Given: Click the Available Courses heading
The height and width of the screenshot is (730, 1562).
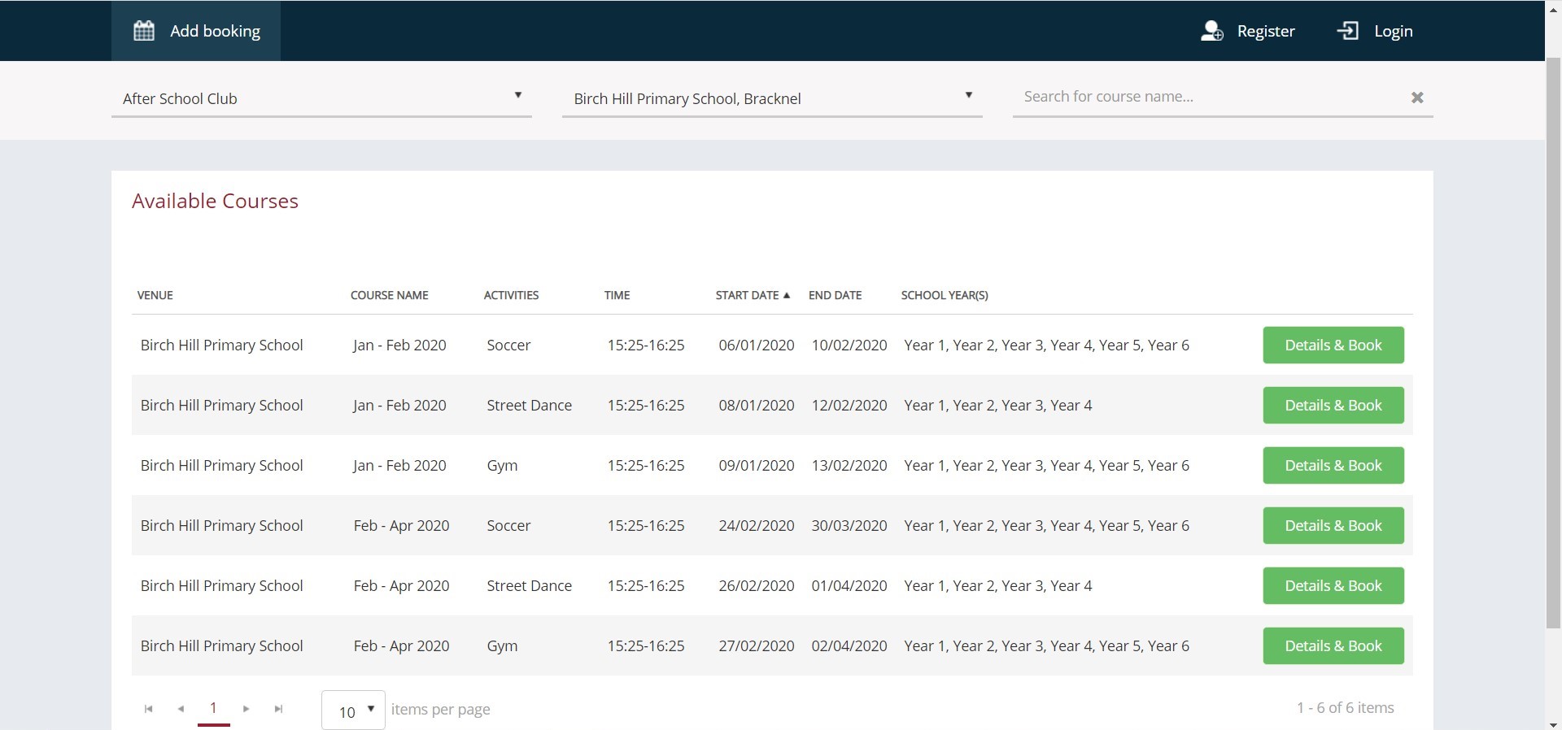Looking at the screenshot, I should 215,201.
